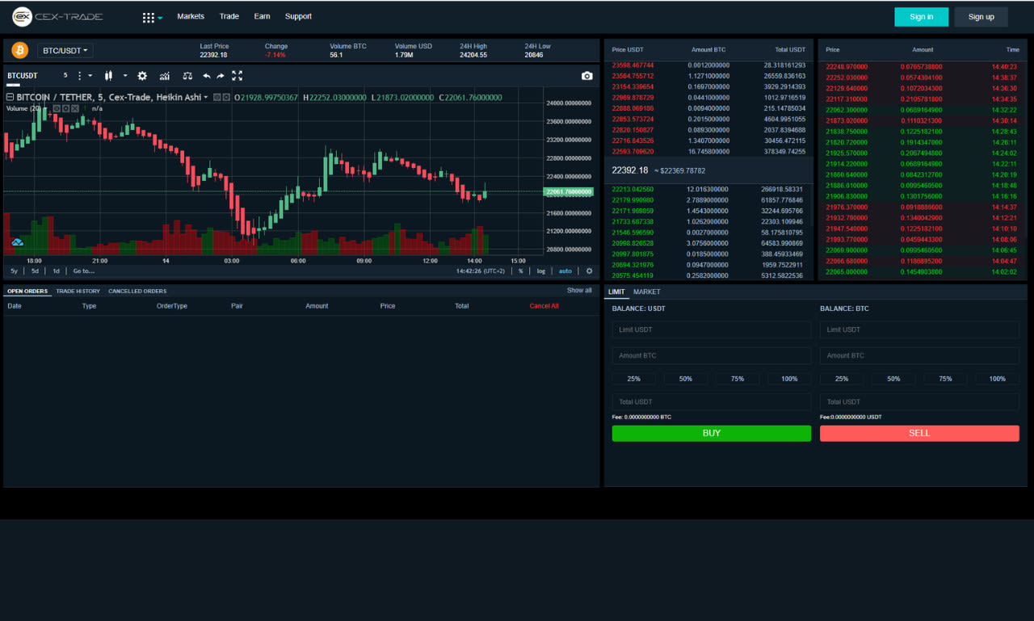This screenshot has height=621, width=1034.
Task: Hide the Volume indicator with the eye icon
Action: pos(57,108)
